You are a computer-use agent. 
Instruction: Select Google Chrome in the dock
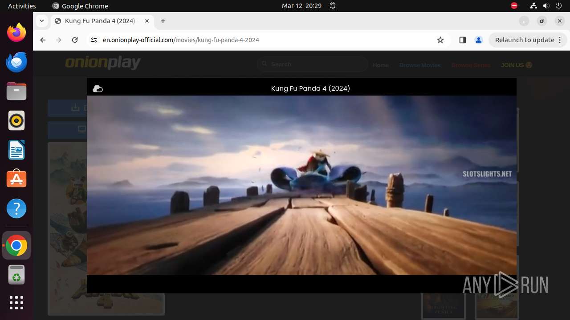pyautogui.click(x=16, y=246)
